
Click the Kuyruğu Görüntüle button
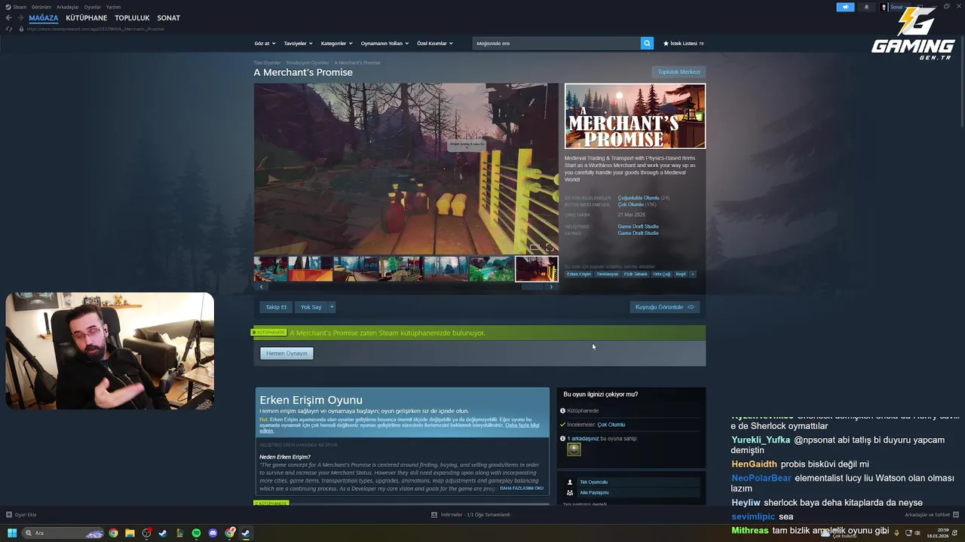click(664, 307)
